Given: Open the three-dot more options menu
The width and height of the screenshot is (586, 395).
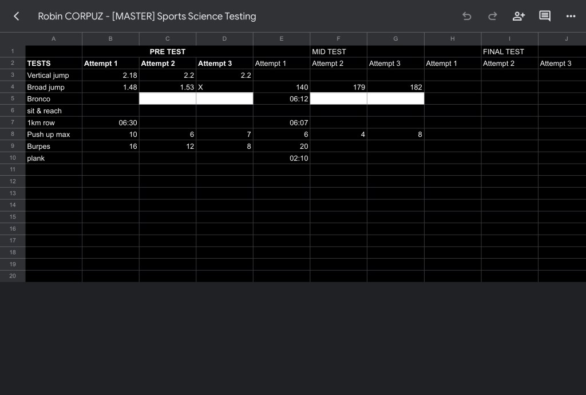Looking at the screenshot, I should (571, 16).
